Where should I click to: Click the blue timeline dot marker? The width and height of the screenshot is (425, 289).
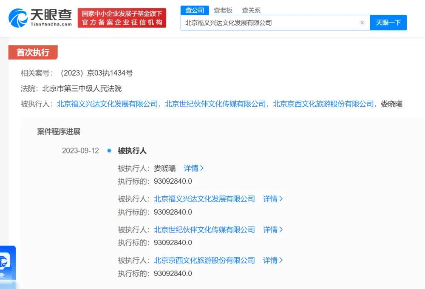(x=109, y=150)
